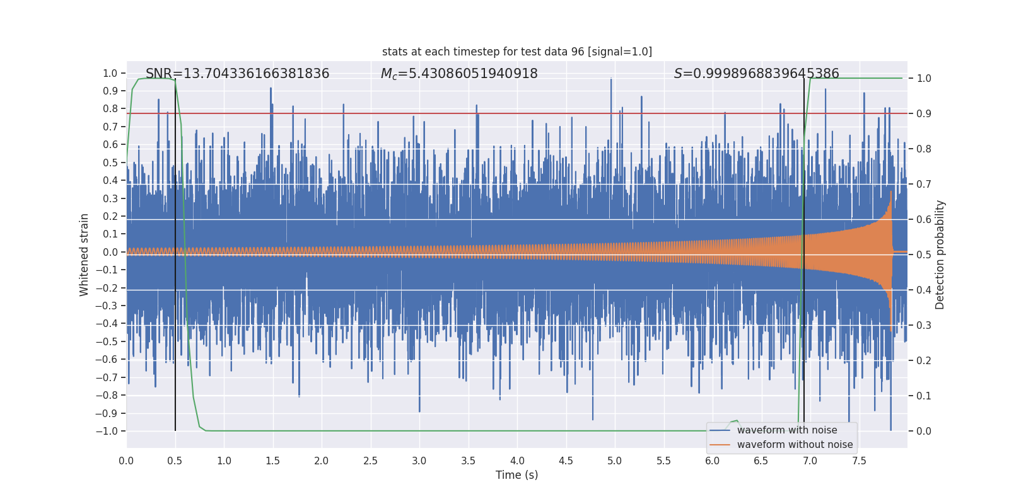Click the 0.5 tick on the time axis
Viewport: 1009px width, 504px height.
pos(175,461)
